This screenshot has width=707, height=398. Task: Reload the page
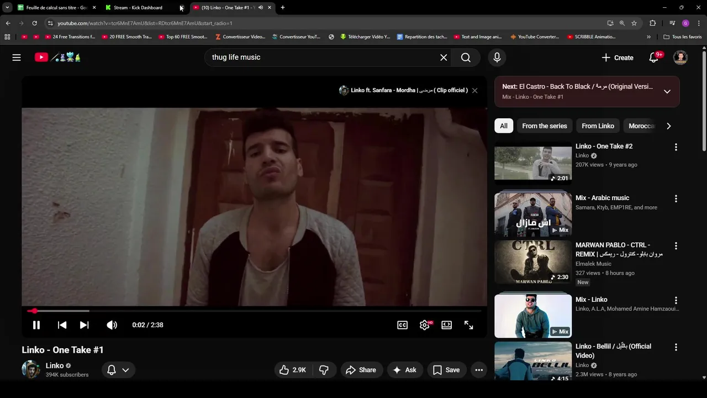pyautogui.click(x=34, y=23)
